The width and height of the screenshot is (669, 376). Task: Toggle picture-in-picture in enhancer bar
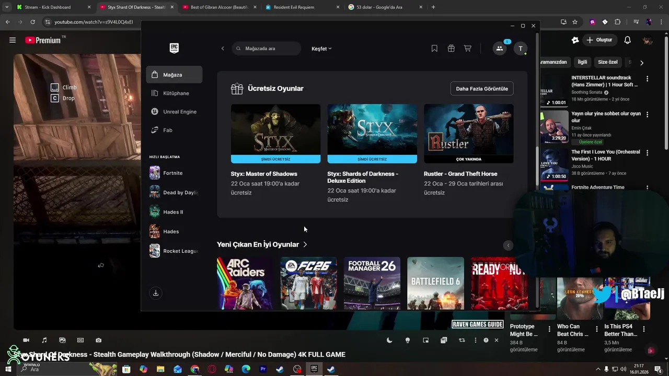pyautogui.click(x=425, y=340)
